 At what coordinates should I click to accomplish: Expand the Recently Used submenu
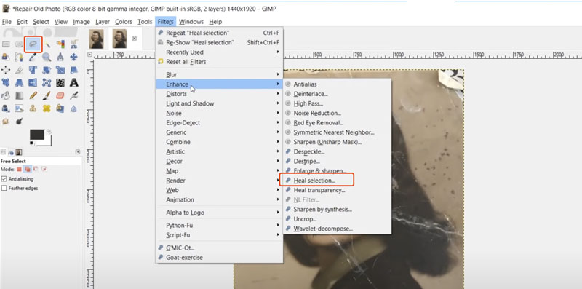coord(219,52)
